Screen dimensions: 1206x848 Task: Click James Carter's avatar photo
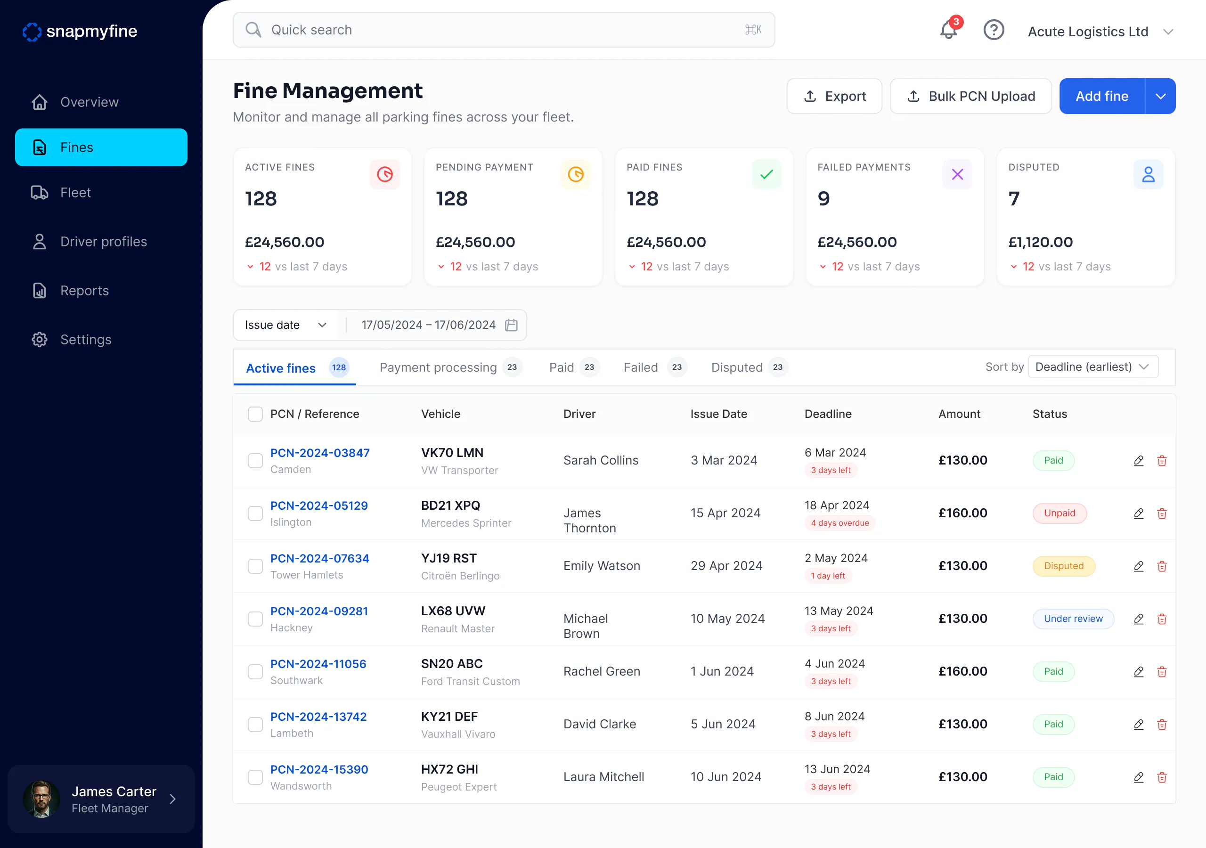41,799
